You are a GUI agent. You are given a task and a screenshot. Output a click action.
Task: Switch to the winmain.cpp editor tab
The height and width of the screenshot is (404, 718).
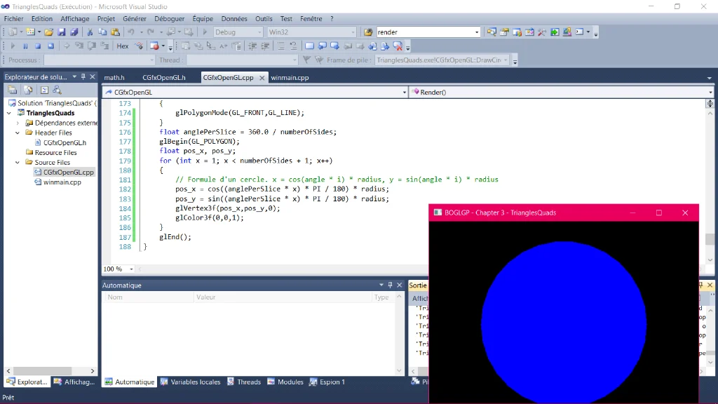[290, 77]
